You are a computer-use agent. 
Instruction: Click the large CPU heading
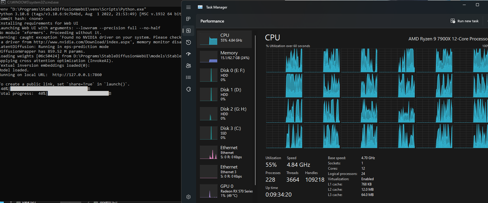[x=273, y=38]
